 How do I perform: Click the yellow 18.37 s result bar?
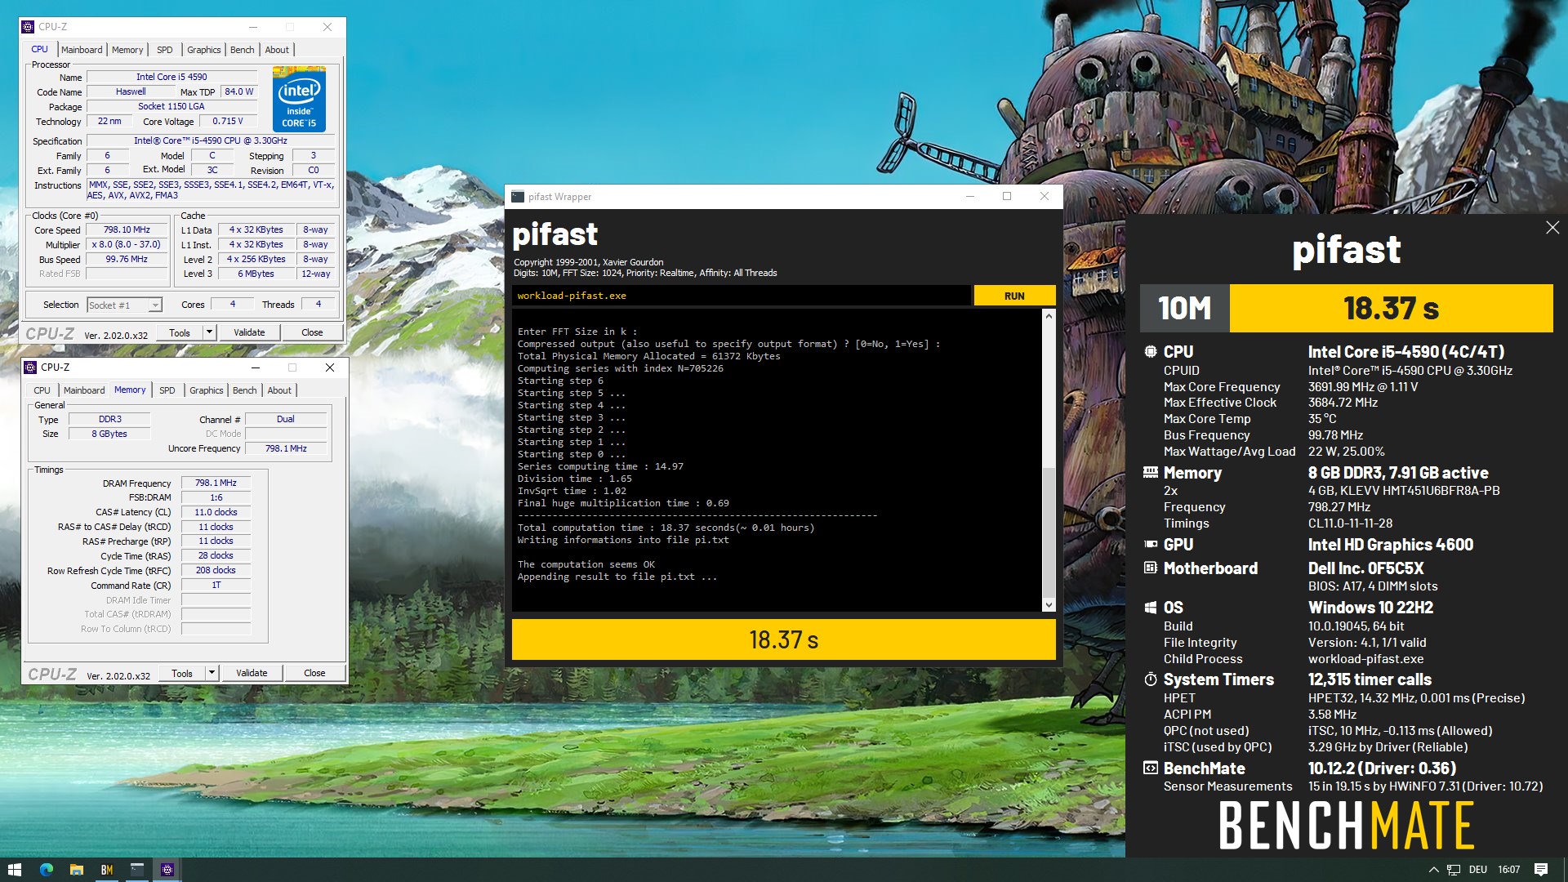(784, 639)
